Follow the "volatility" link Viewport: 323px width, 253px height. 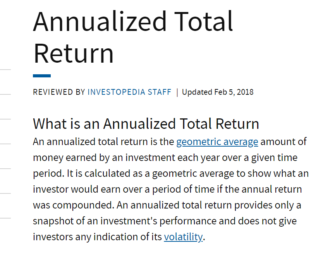183,237
